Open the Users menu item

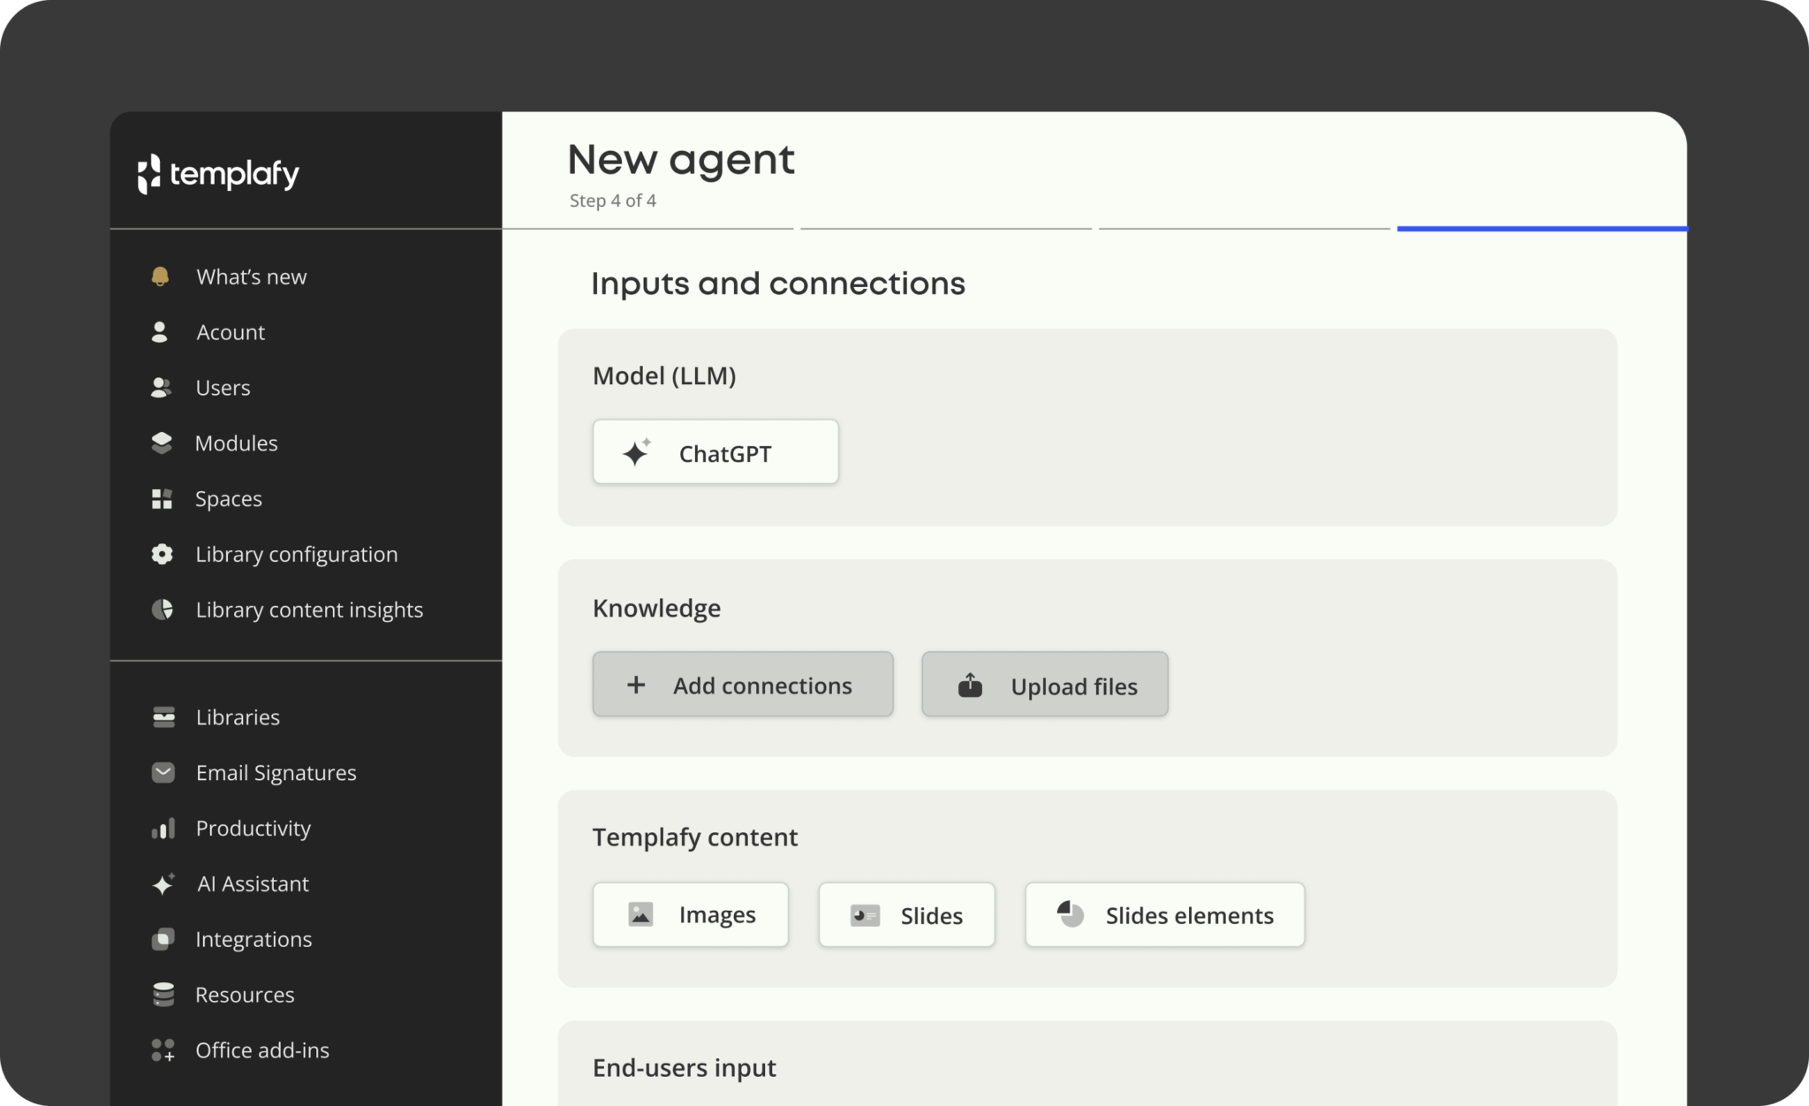(x=223, y=388)
